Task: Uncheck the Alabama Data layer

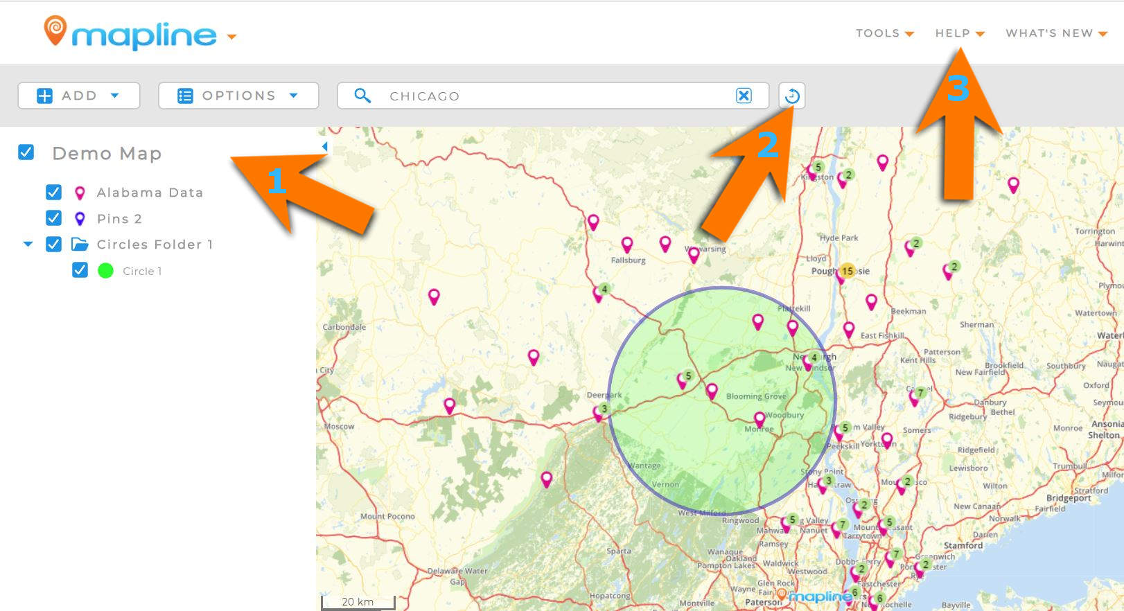Action: coord(53,192)
